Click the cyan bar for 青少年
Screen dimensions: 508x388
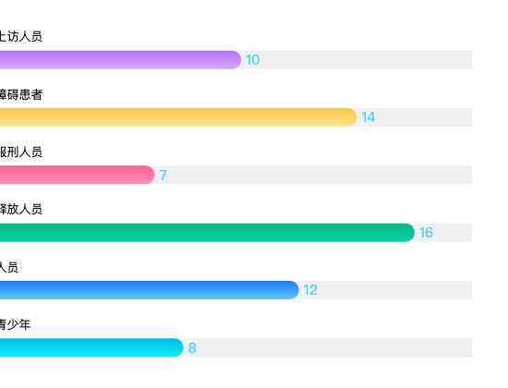click(91, 347)
